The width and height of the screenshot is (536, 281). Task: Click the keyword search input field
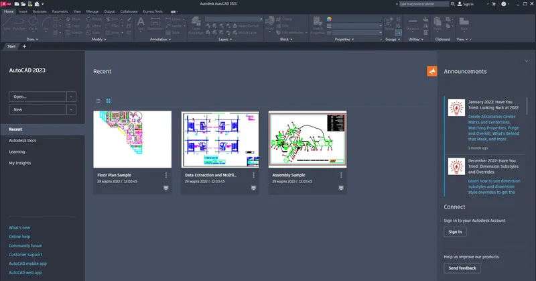point(424,4)
